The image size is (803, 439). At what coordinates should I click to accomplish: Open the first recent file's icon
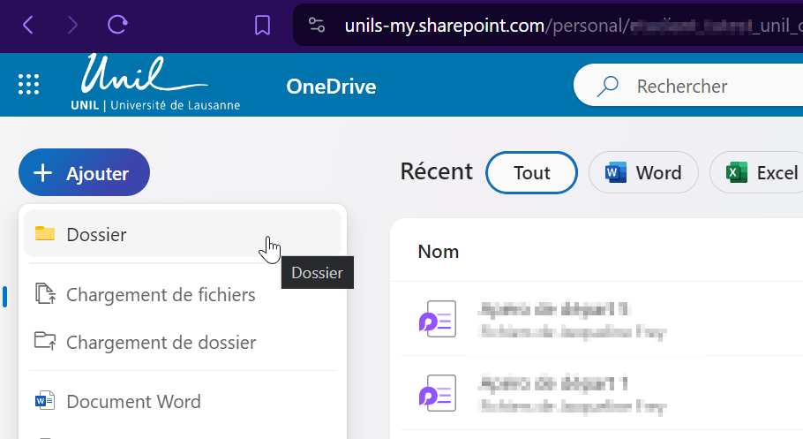[x=437, y=319]
